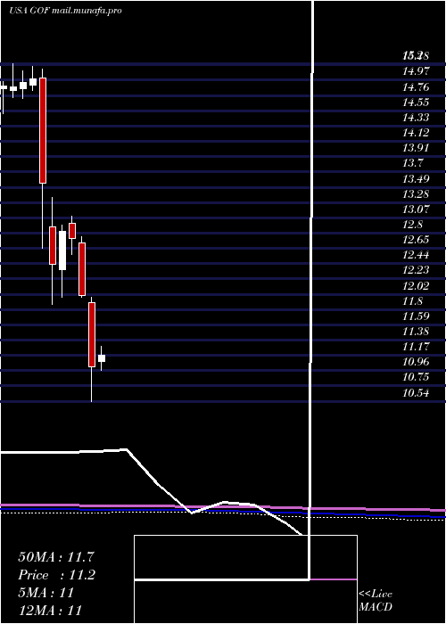Image resolution: width=446 pixels, height=624 pixels.
Task: Select the 13.91 axis value
Action: (417, 148)
